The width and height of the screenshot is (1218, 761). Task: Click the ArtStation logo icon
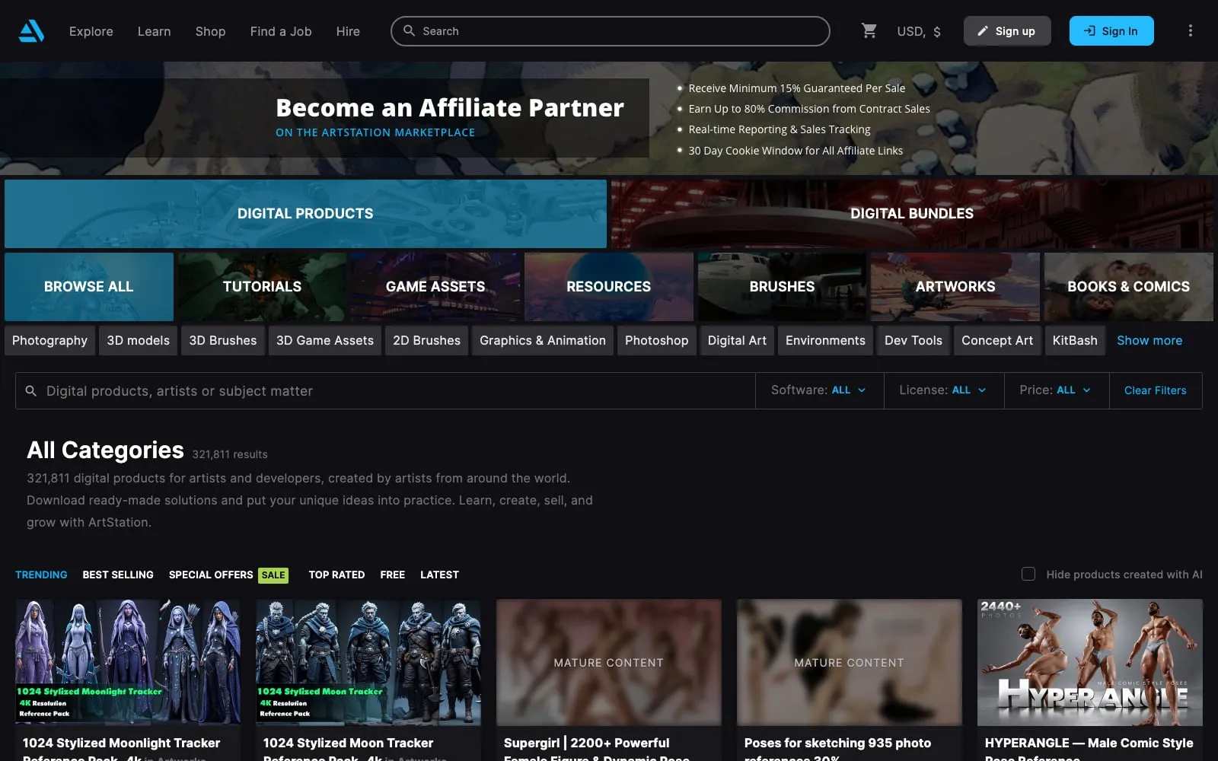[31, 31]
